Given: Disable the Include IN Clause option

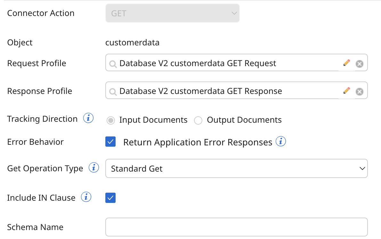Looking at the screenshot, I should tap(110, 198).
